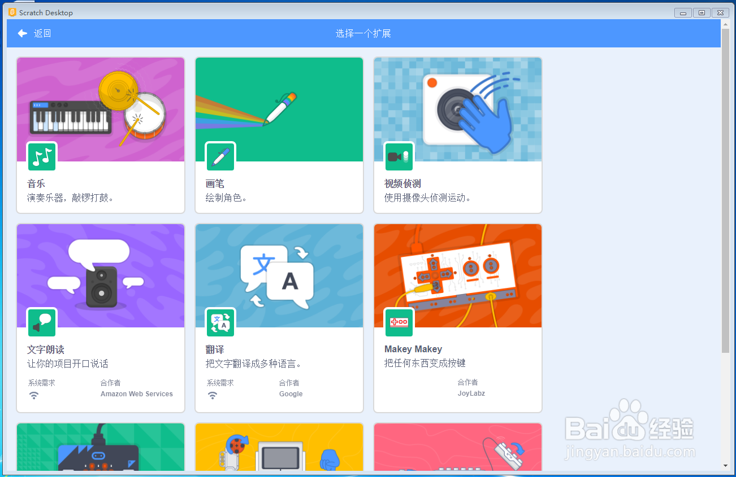Click the vertical scrollbar thumb
The image size is (736, 477).
coord(726,190)
